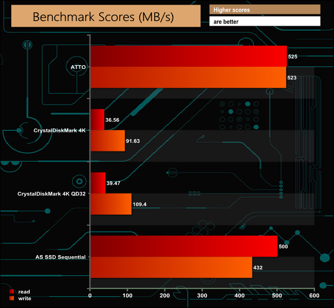Click the 39.47 value label
The width and height of the screenshot is (334, 308).
pyautogui.click(x=114, y=183)
